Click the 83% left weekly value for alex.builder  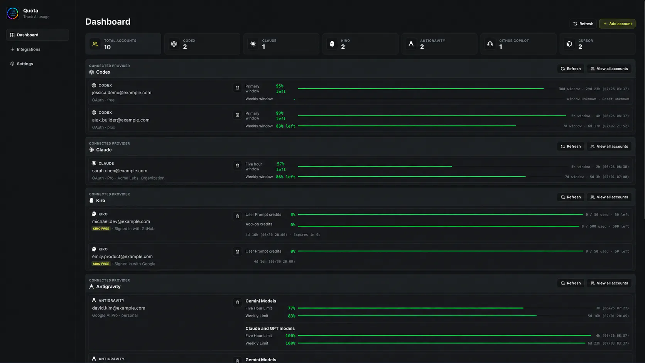(285, 126)
